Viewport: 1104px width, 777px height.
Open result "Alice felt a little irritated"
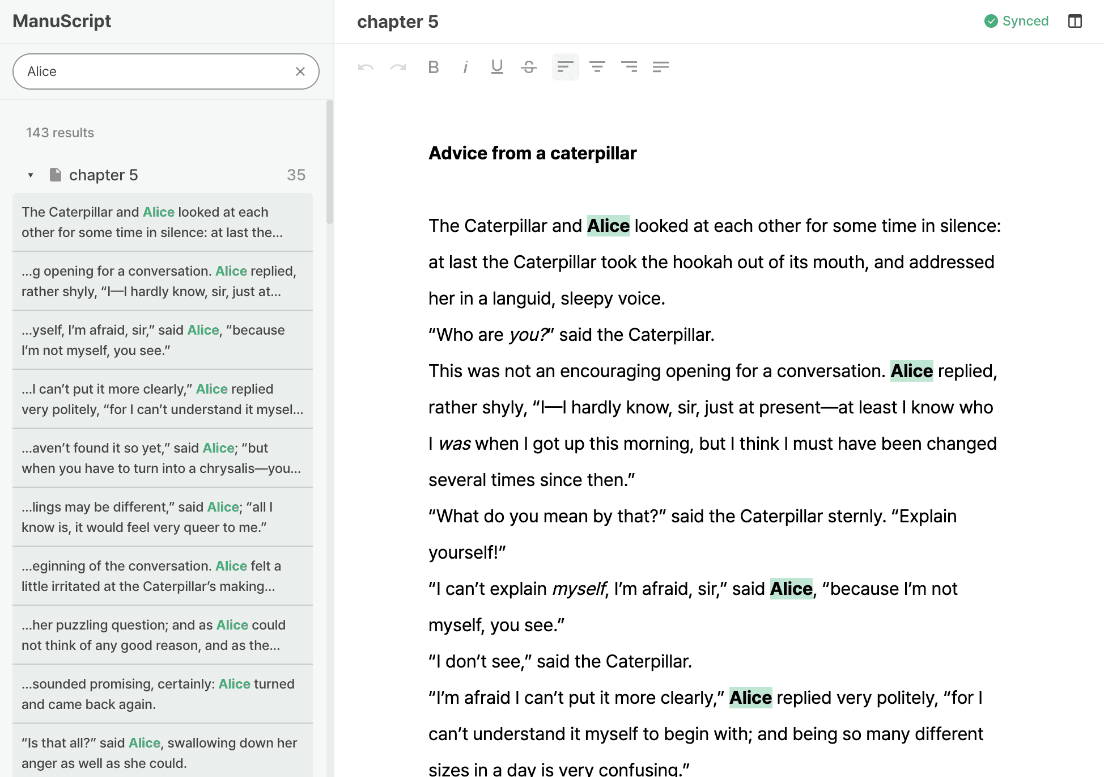point(162,576)
